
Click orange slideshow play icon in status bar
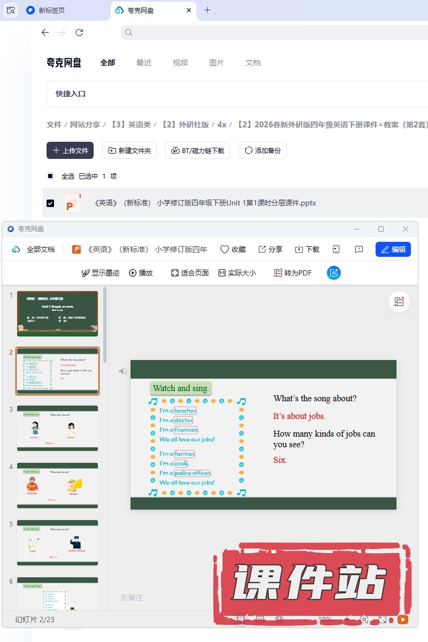click(x=402, y=620)
